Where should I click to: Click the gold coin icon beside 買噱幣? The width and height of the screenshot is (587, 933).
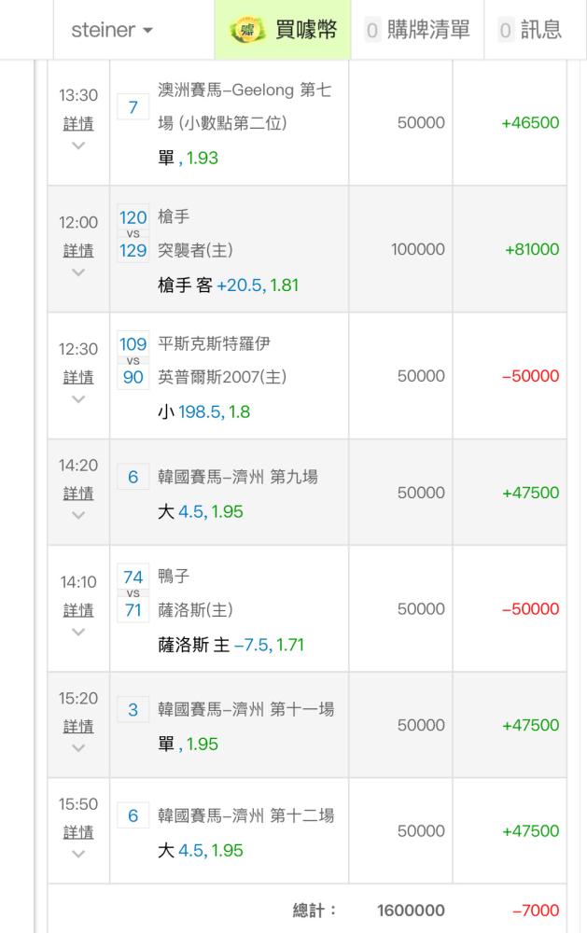(247, 30)
